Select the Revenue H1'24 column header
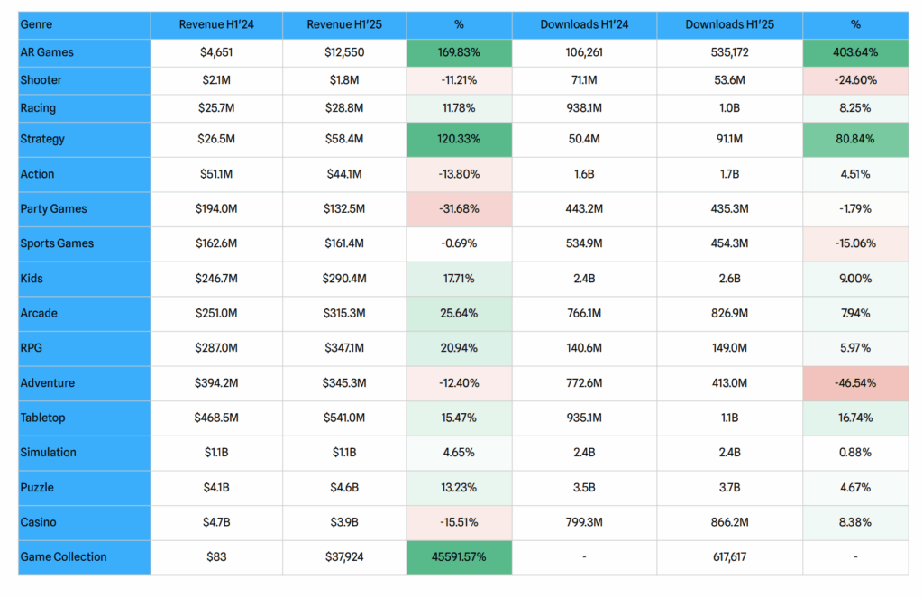Screen dimensions: 923x597 click(216, 24)
